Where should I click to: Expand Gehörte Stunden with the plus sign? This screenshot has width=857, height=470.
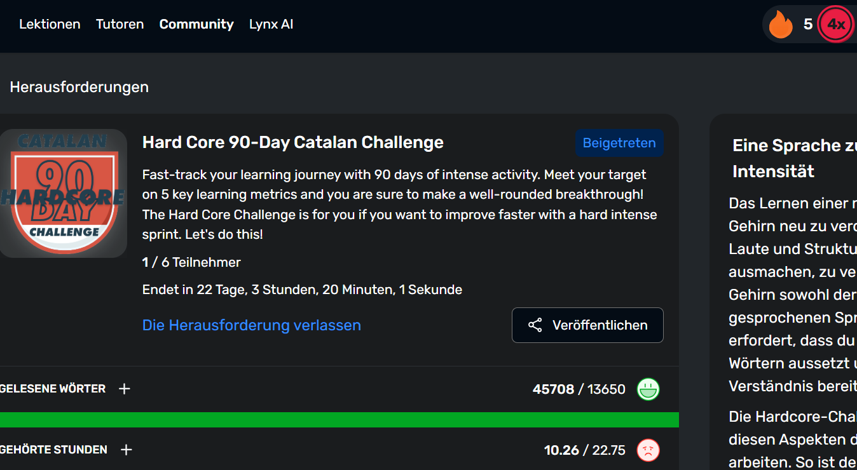[x=127, y=450]
